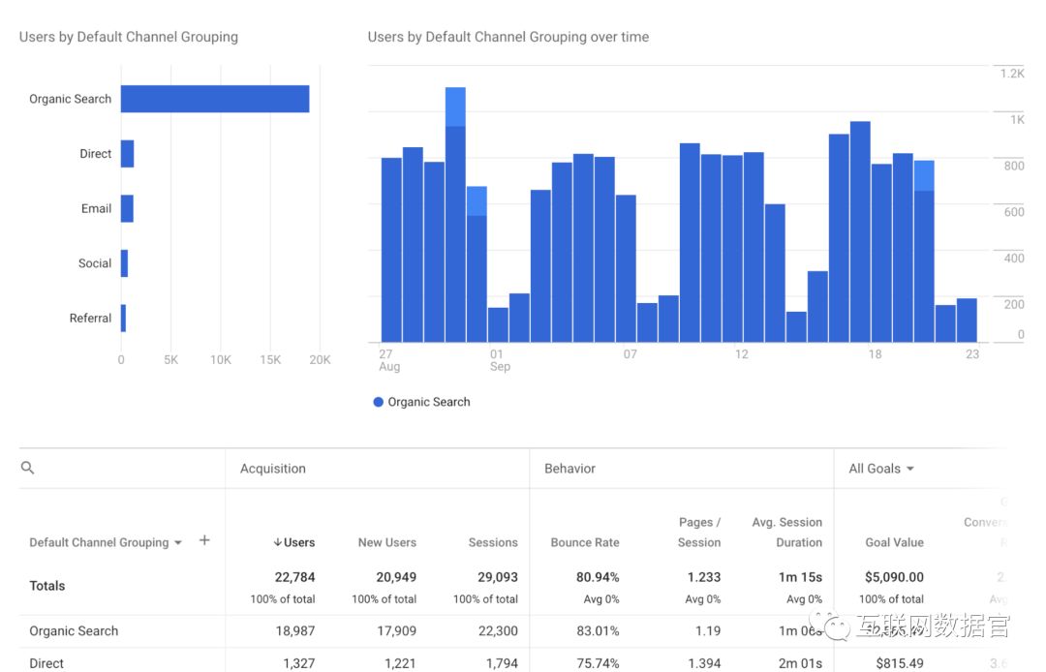Open the Direct channel row in table
This screenshot has height=672, width=1046.
(46, 663)
